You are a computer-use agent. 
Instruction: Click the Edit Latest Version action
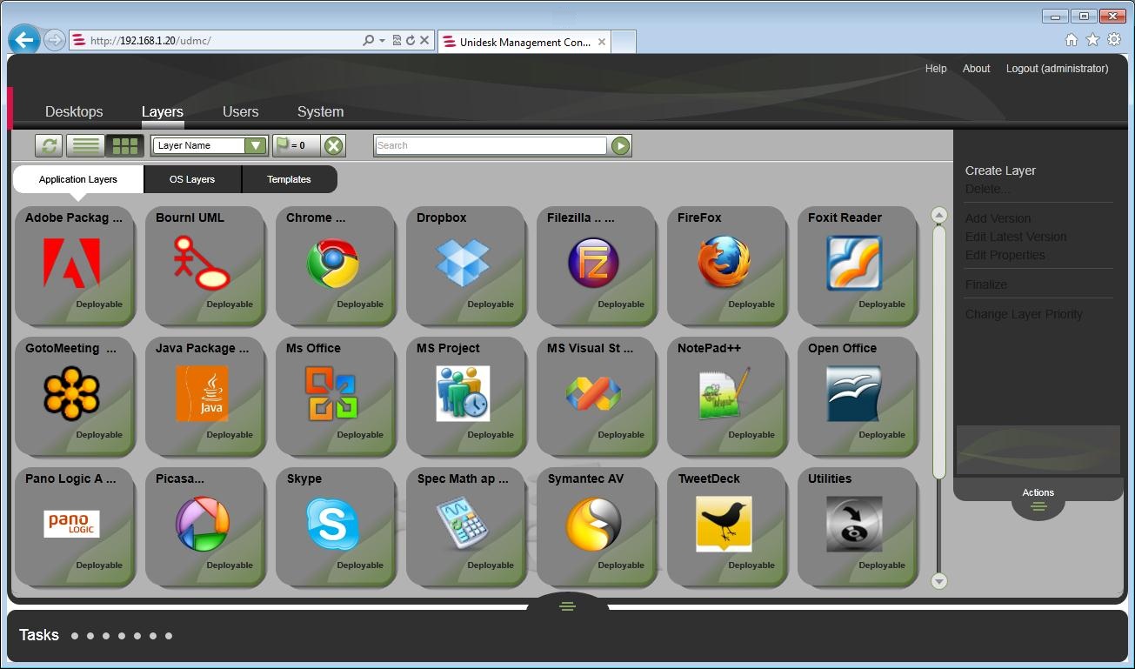[1016, 237]
